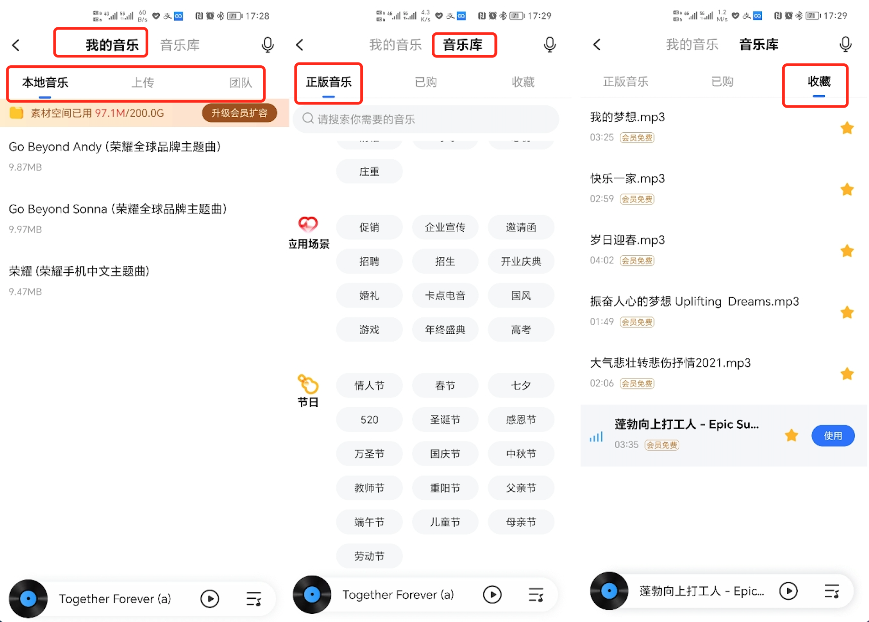Viewport: 869px width, 622px height.
Task: Go back using the arrow on the collection screen
Action: pyautogui.click(x=597, y=45)
